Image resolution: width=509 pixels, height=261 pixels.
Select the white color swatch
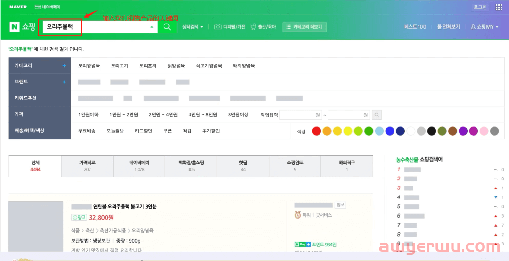tap(410, 131)
